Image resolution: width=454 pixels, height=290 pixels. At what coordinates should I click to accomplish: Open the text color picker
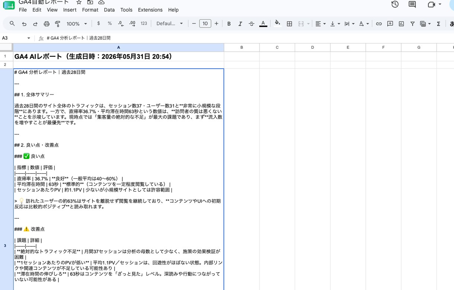pos(263,24)
